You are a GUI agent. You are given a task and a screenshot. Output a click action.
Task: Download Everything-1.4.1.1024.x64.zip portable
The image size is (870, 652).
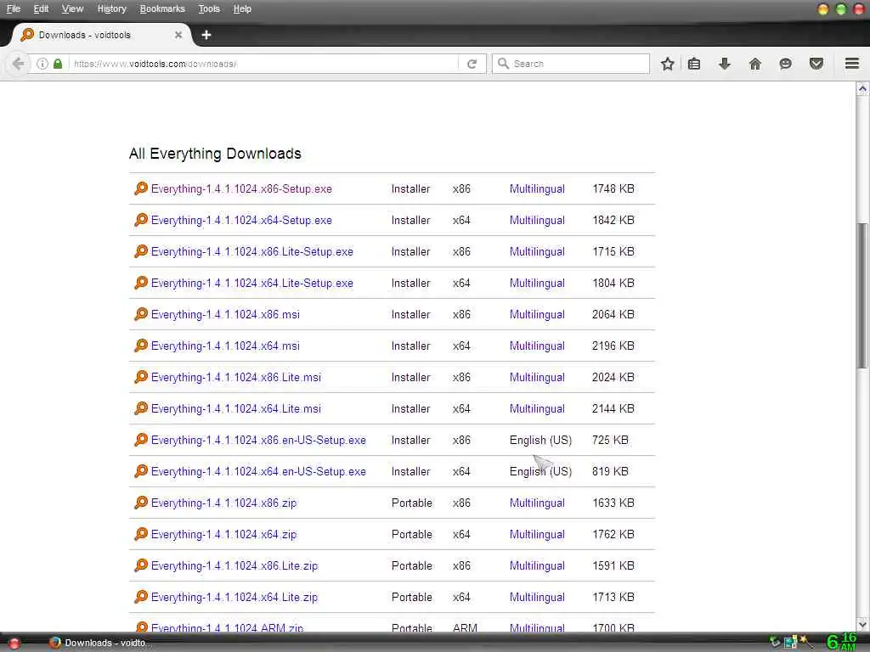pos(223,535)
